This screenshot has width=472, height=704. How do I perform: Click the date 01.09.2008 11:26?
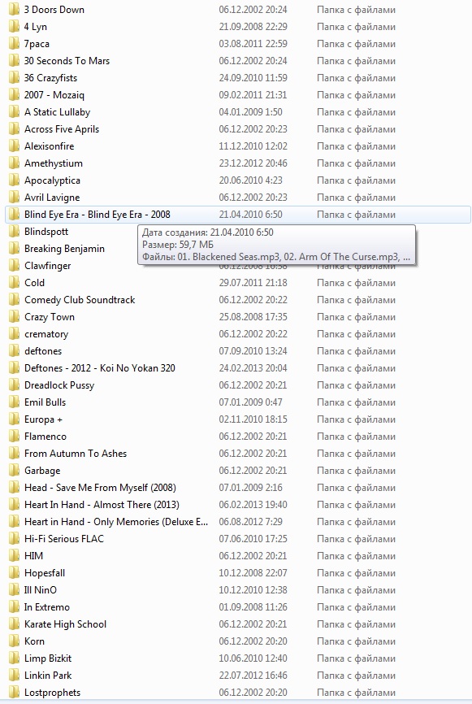(253, 607)
